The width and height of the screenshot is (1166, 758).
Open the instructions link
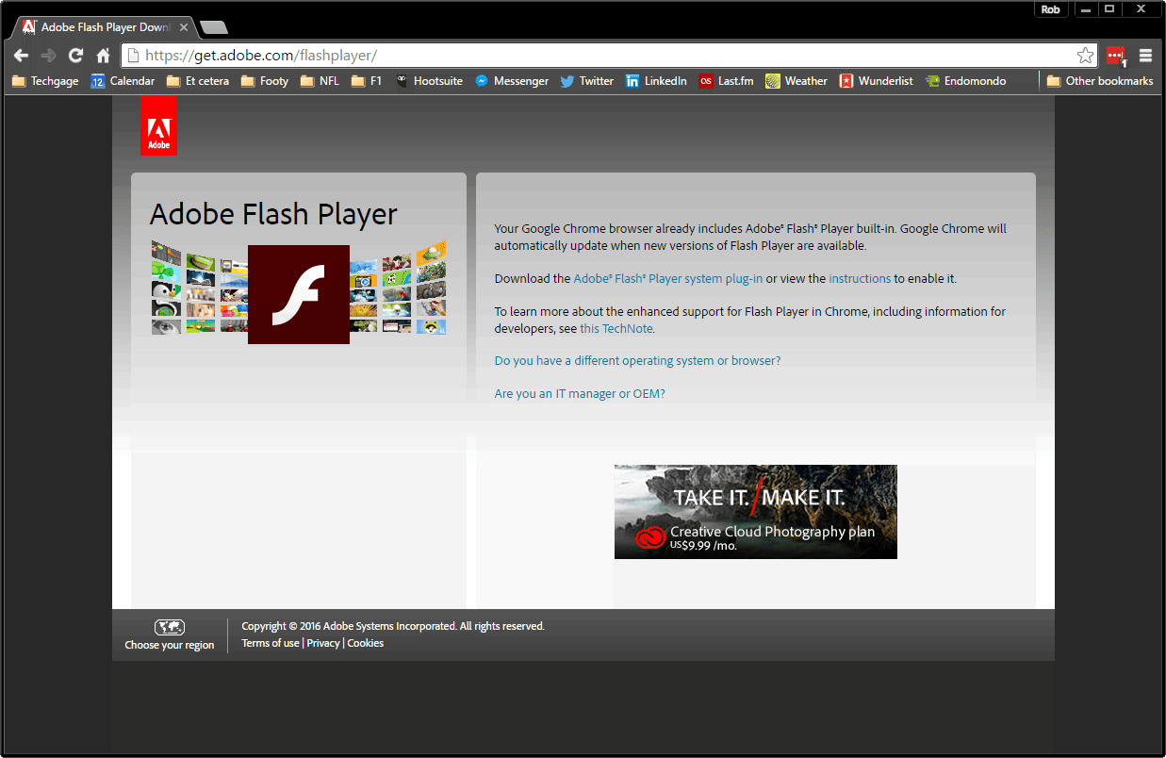coord(860,279)
